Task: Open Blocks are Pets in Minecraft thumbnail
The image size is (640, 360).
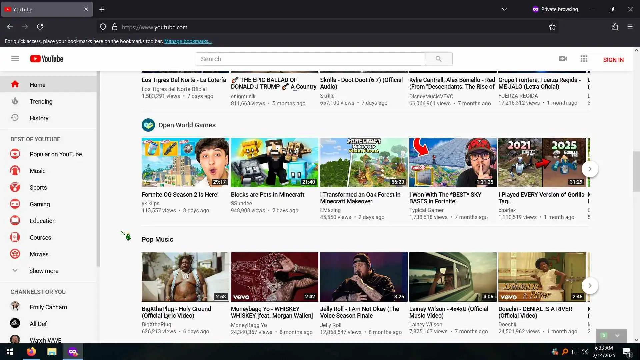Action: (274, 163)
